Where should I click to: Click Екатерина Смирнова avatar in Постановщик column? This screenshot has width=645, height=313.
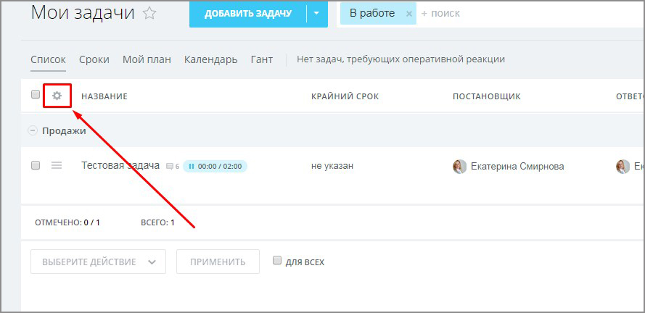tap(459, 167)
